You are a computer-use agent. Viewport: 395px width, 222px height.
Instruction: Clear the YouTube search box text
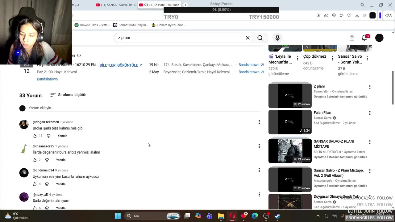(247, 38)
